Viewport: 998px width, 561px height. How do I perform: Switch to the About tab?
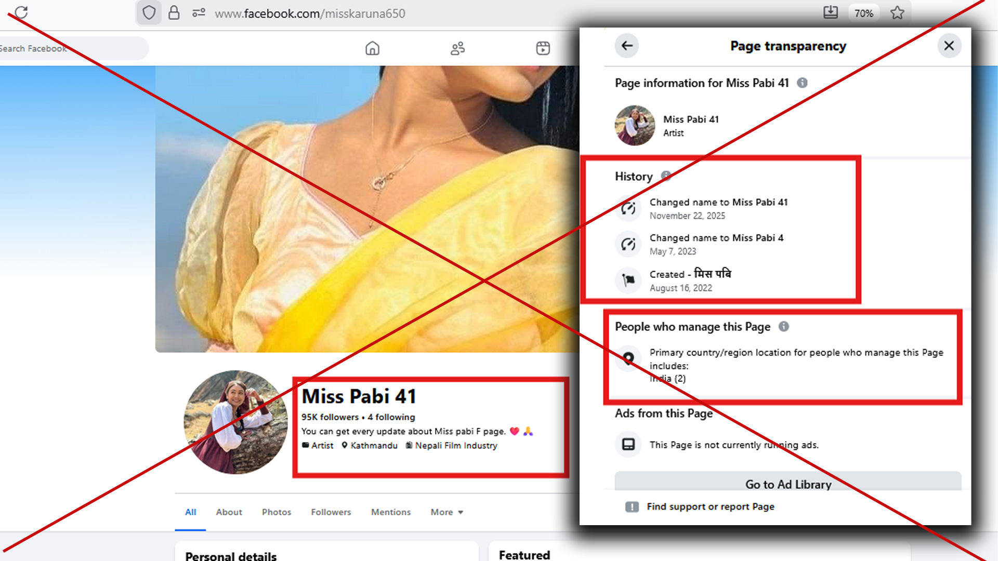pyautogui.click(x=229, y=512)
